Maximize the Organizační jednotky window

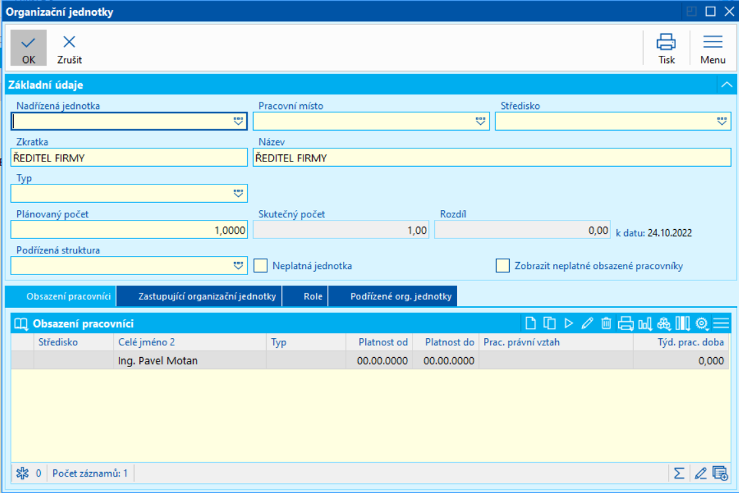pyautogui.click(x=710, y=11)
